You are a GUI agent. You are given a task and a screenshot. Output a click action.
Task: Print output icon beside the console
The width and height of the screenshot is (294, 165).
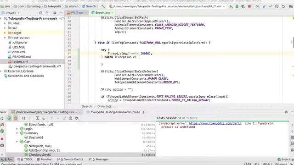coord(292,150)
